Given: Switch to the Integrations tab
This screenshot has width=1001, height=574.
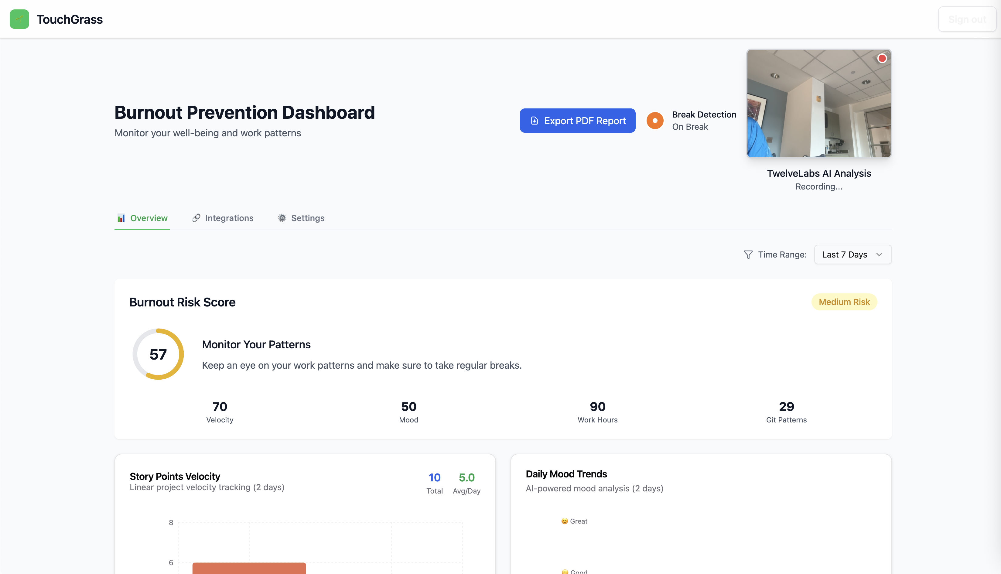Looking at the screenshot, I should [229, 218].
